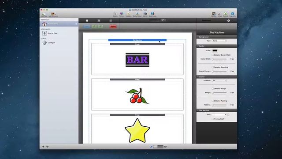Enable the Detailed Border Width checkbox
282x159 pixels.
pos(212,55)
